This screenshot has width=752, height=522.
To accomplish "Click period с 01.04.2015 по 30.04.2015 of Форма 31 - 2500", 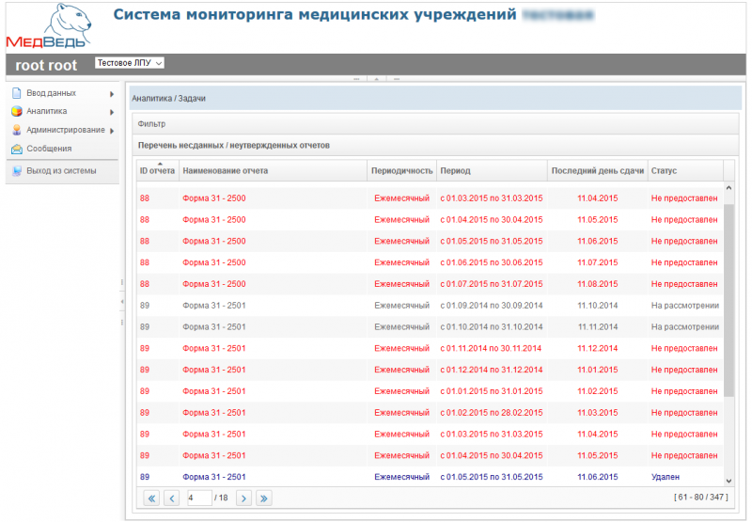I will pyautogui.click(x=492, y=220).
